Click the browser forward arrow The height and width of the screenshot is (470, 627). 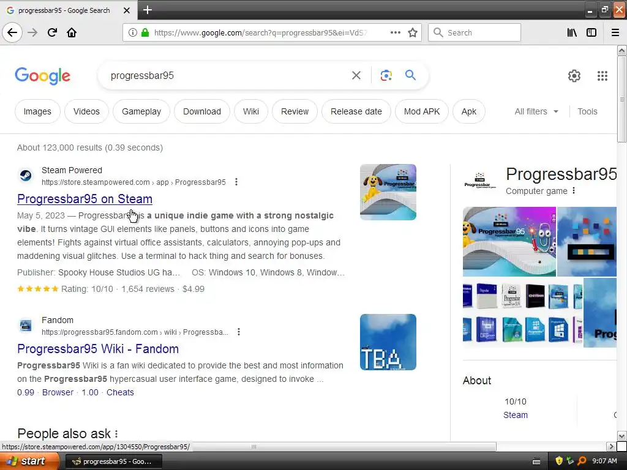(32, 32)
